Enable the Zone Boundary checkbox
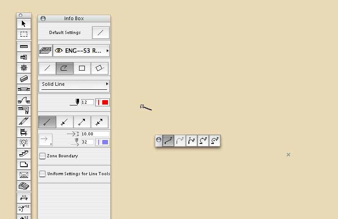 pos(42,156)
